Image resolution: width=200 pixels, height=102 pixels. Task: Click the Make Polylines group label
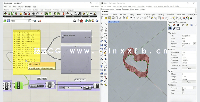pyautogui.click(x=42, y=78)
